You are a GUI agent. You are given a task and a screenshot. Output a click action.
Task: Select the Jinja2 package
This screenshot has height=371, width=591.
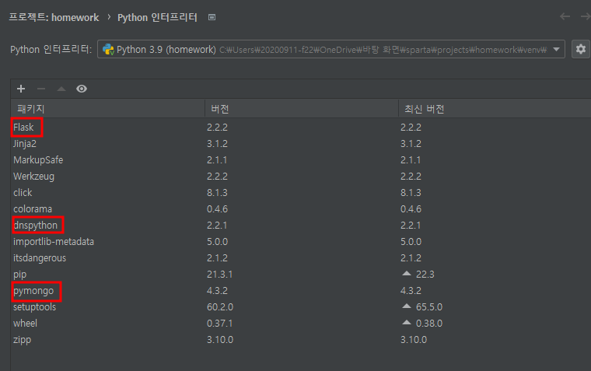25,144
